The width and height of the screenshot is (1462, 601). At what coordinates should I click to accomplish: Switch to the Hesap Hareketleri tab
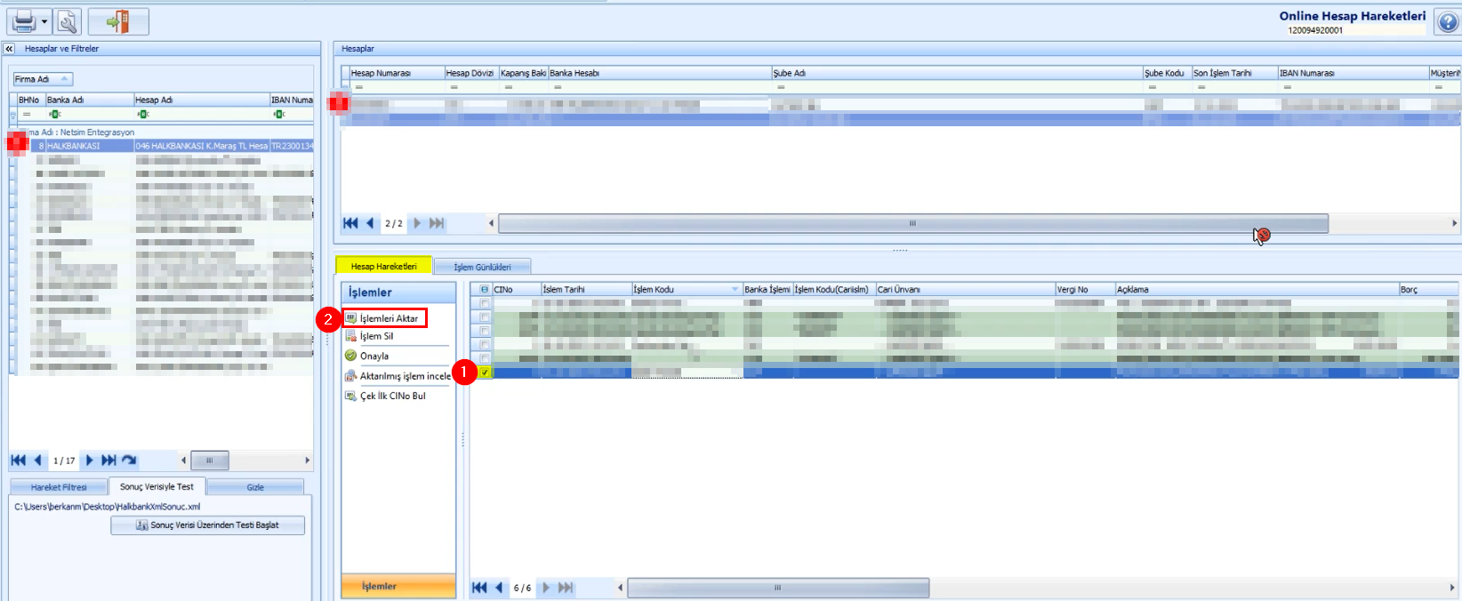tap(383, 266)
